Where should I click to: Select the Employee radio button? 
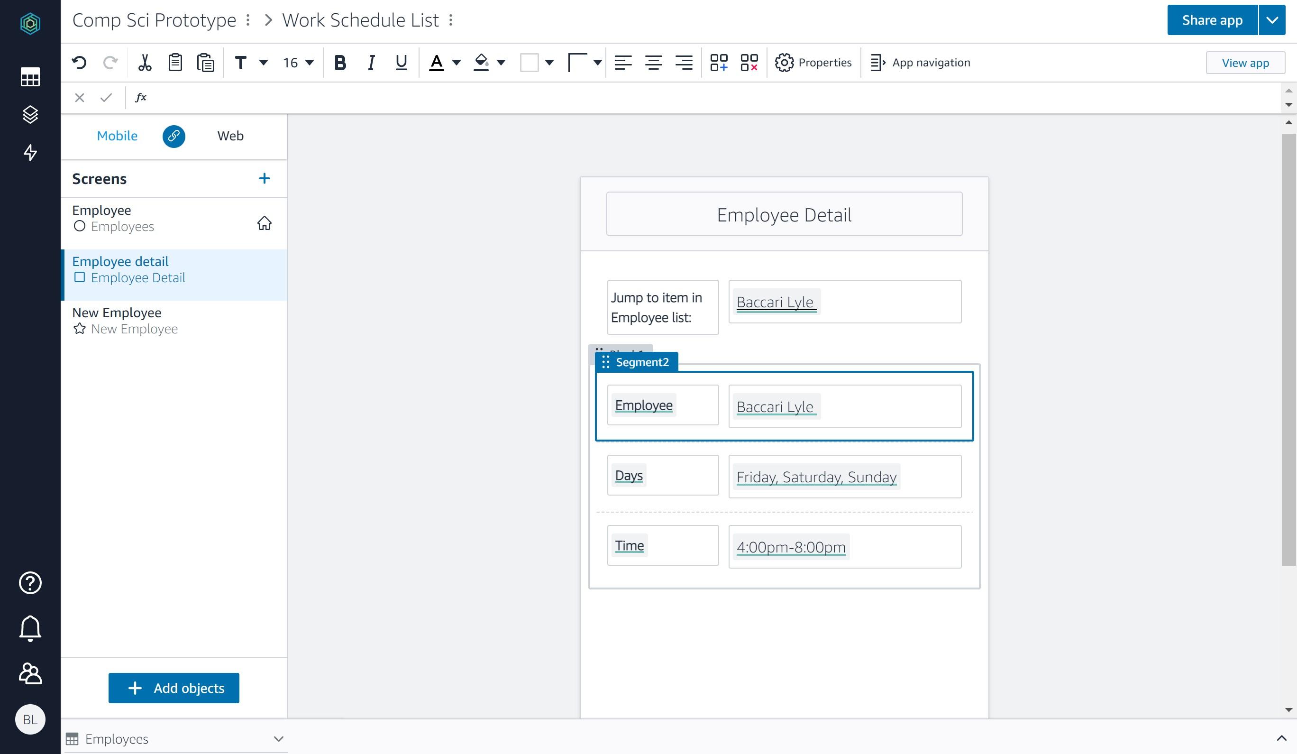80,226
